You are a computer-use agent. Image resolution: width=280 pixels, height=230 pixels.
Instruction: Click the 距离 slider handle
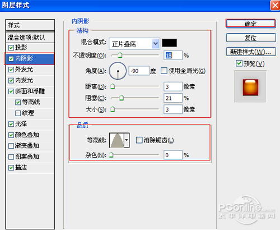(113, 86)
